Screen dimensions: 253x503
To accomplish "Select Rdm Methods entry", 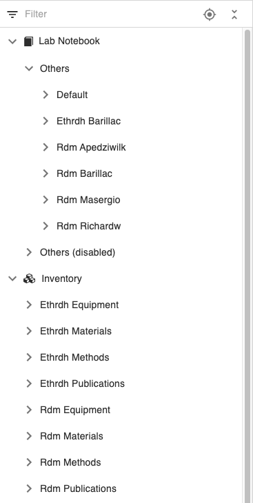I will point(70,462).
